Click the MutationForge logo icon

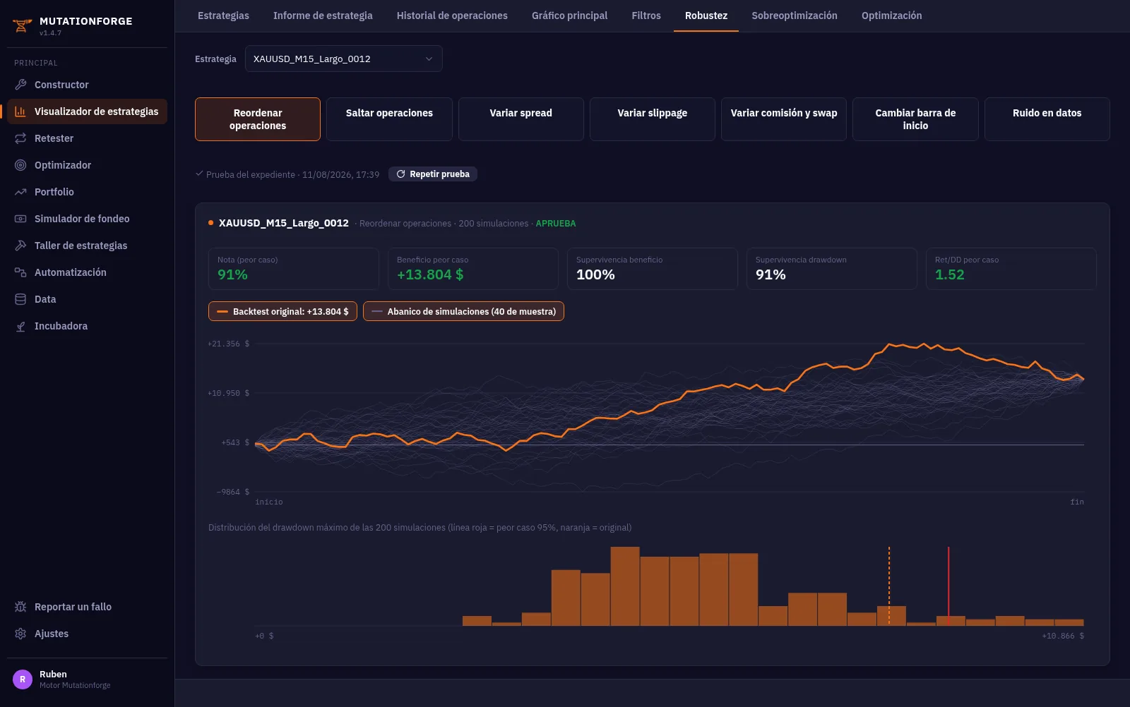pos(22,26)
